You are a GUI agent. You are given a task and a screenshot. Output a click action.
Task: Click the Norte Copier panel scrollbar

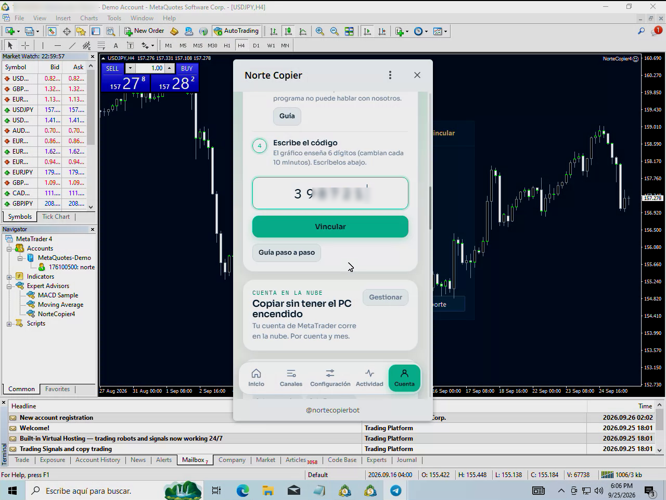[x=430, y=208]
